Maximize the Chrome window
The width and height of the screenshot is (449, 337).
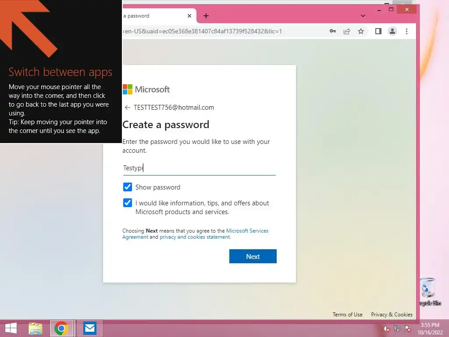(391, 10)
